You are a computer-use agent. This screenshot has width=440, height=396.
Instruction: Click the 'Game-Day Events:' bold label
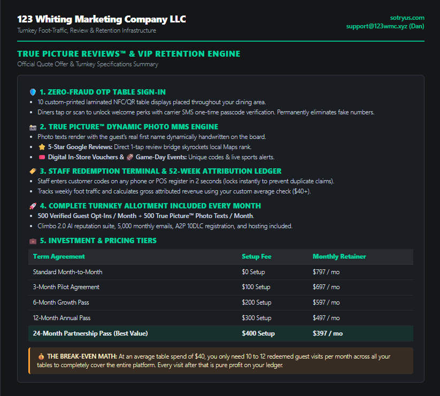coord(161,157)
